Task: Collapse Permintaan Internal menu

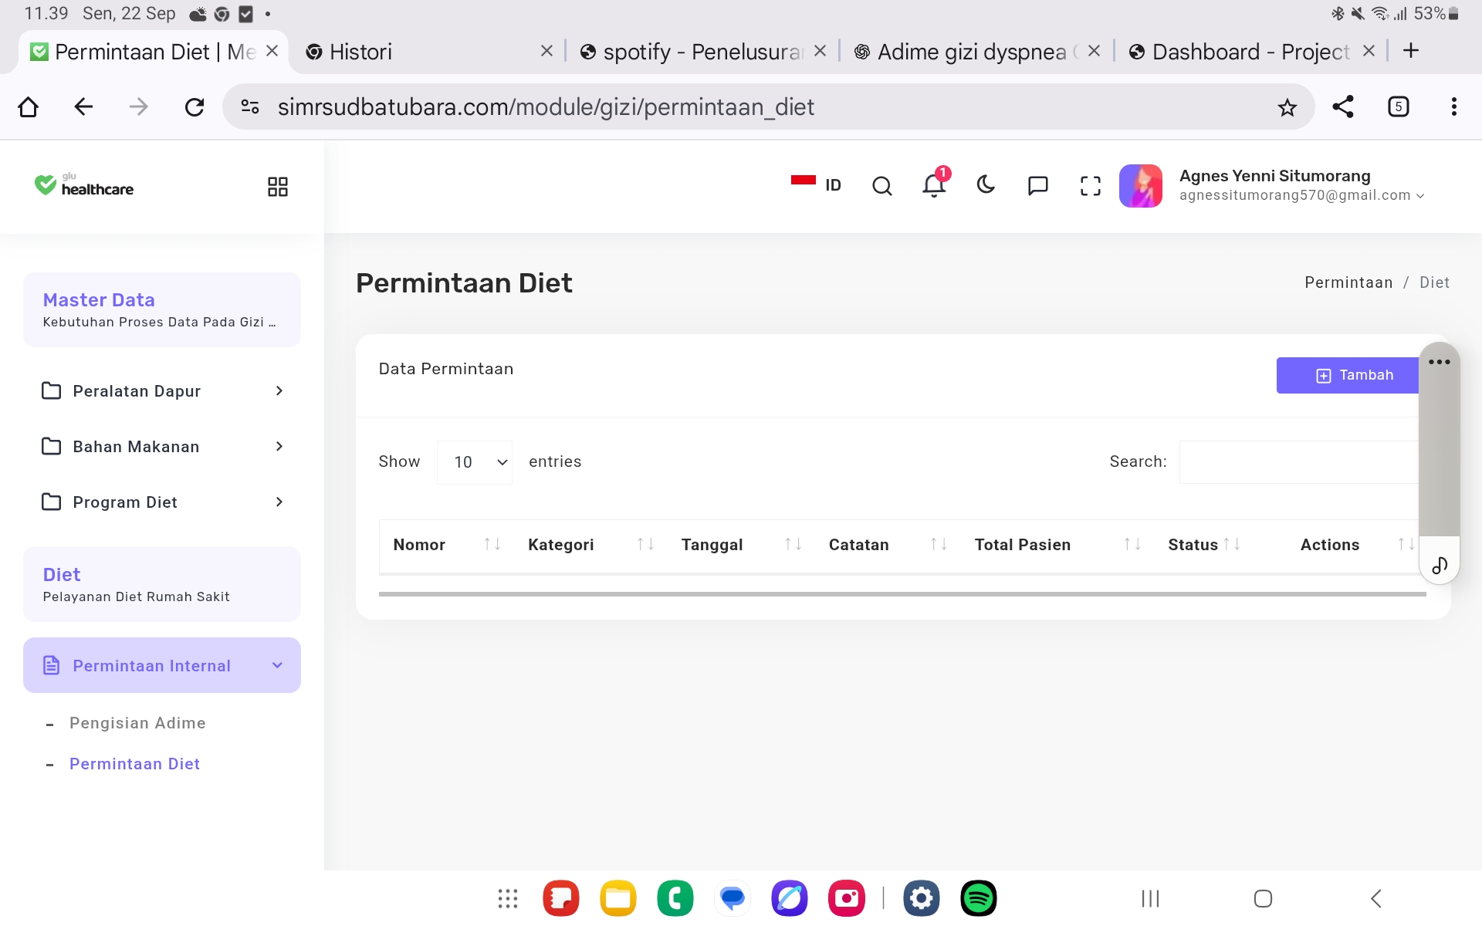Action: pyautogui.click(x=162, y=665)
